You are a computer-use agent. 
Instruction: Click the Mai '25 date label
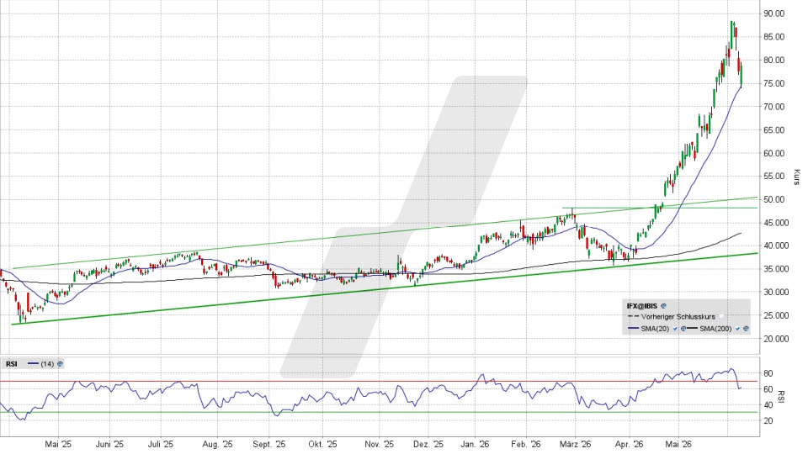(58, 444)
